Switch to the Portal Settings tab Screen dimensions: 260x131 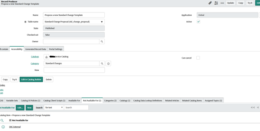(55, 49)
